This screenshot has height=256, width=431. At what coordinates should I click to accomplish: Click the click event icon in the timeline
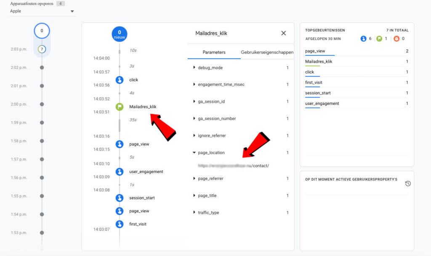120,80
